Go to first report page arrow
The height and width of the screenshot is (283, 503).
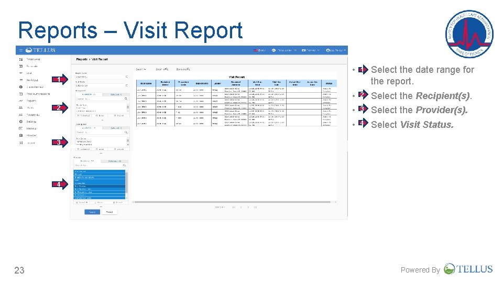point(234,208)
